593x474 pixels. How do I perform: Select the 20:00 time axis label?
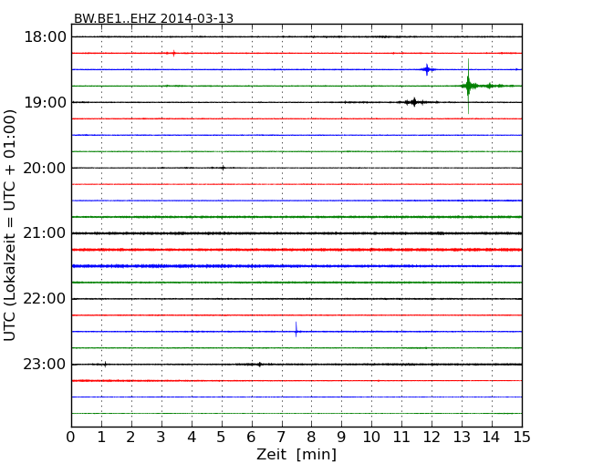45,168
